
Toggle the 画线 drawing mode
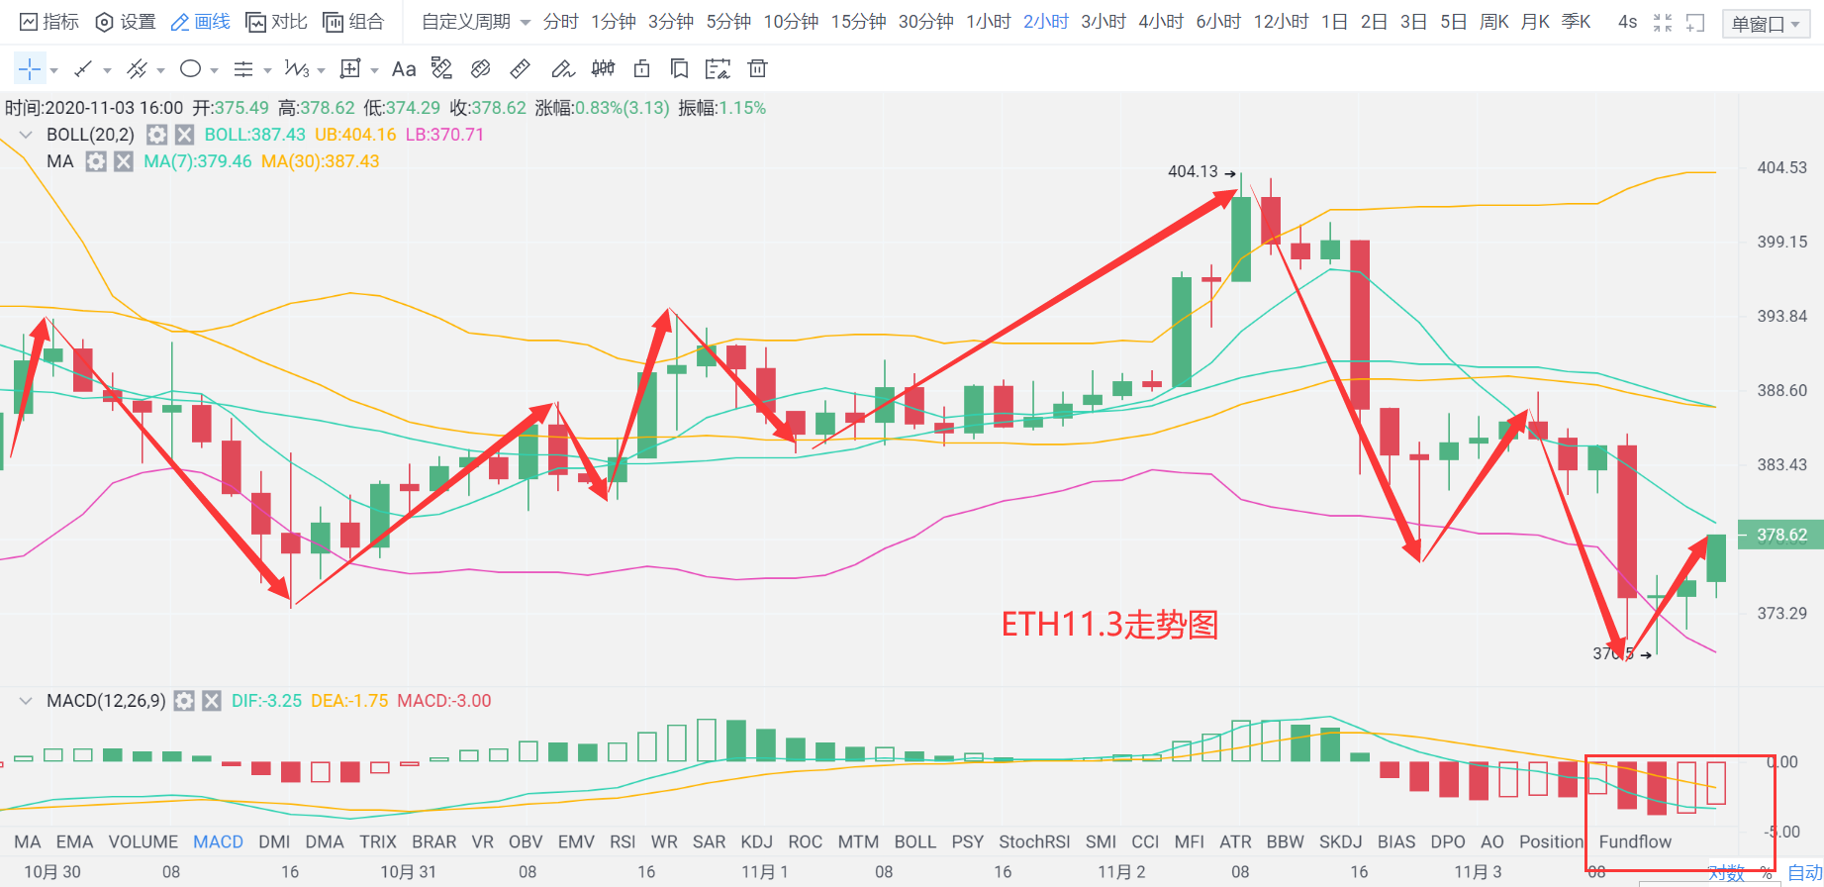pos(201,22)
